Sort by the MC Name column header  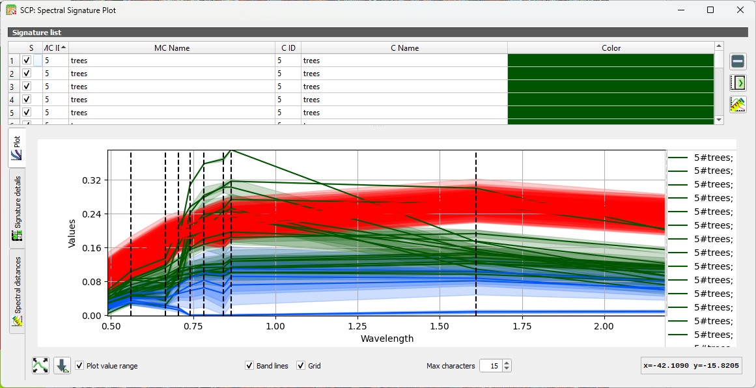(x=172, y=48)
